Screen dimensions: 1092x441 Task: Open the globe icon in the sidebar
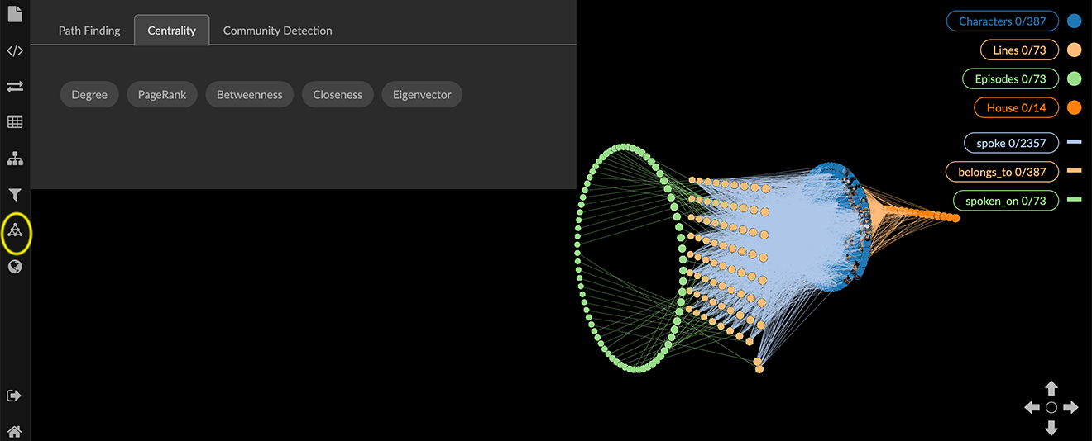pyautogui.click(x=14, y=267)
